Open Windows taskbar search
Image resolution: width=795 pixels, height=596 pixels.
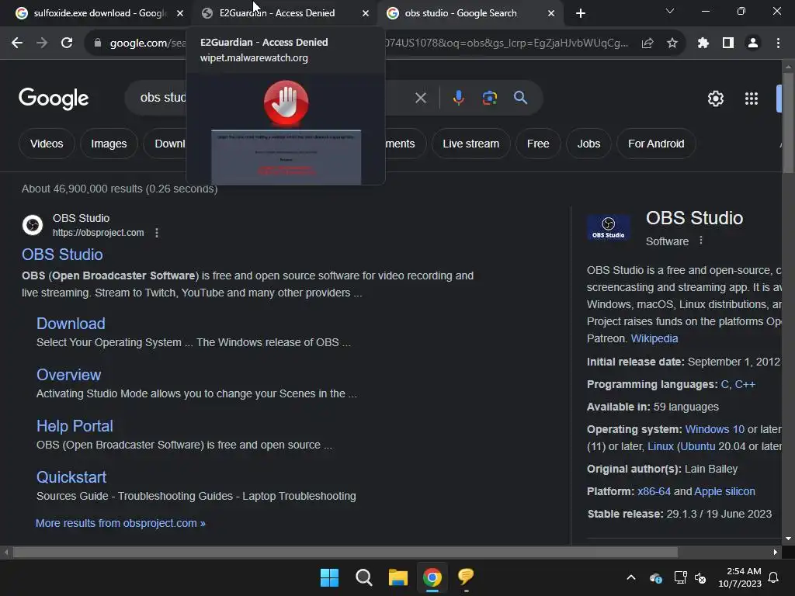363,577
